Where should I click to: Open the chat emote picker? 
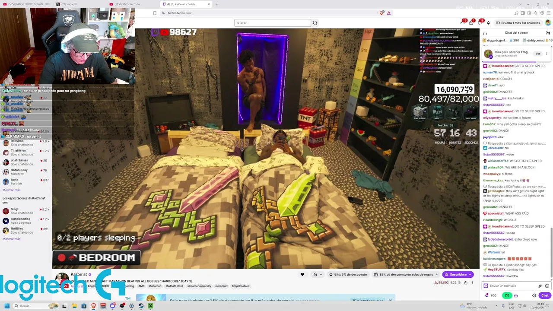547,286
